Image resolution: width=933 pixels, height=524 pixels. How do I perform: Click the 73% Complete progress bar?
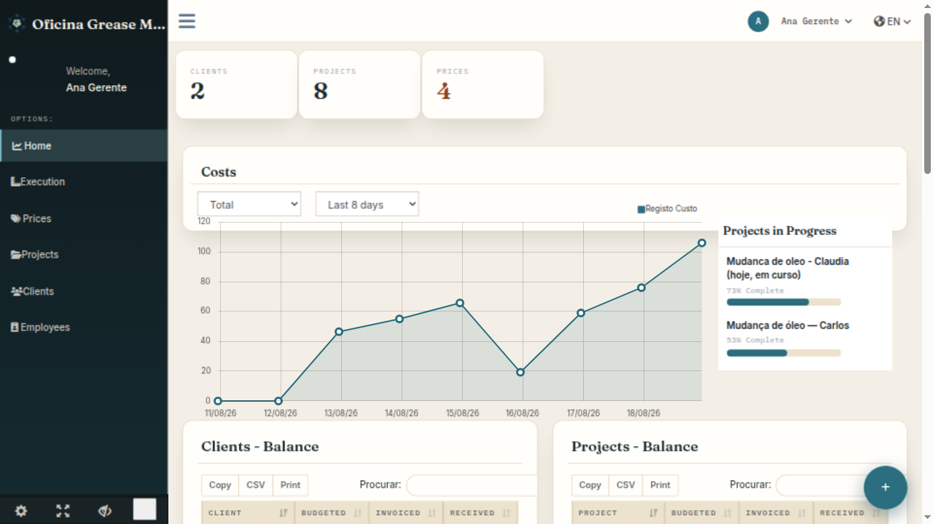coord(784,302)
